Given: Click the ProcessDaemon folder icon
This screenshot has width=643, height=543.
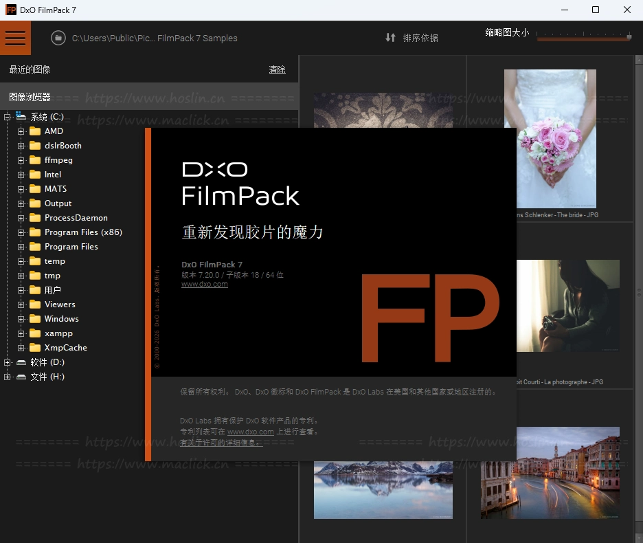Looking at the screenshot, I should click(35, 217).
